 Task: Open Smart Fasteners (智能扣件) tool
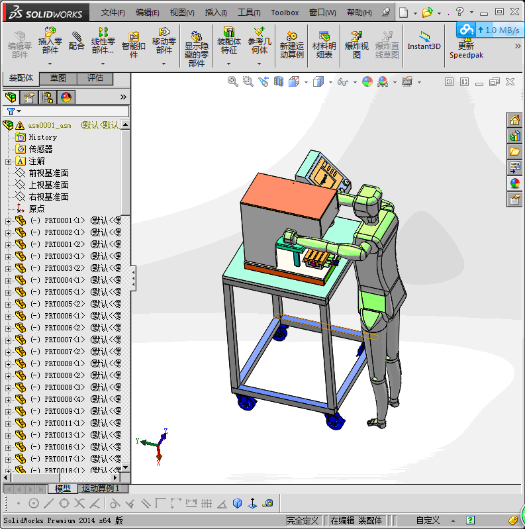point(134,44)
